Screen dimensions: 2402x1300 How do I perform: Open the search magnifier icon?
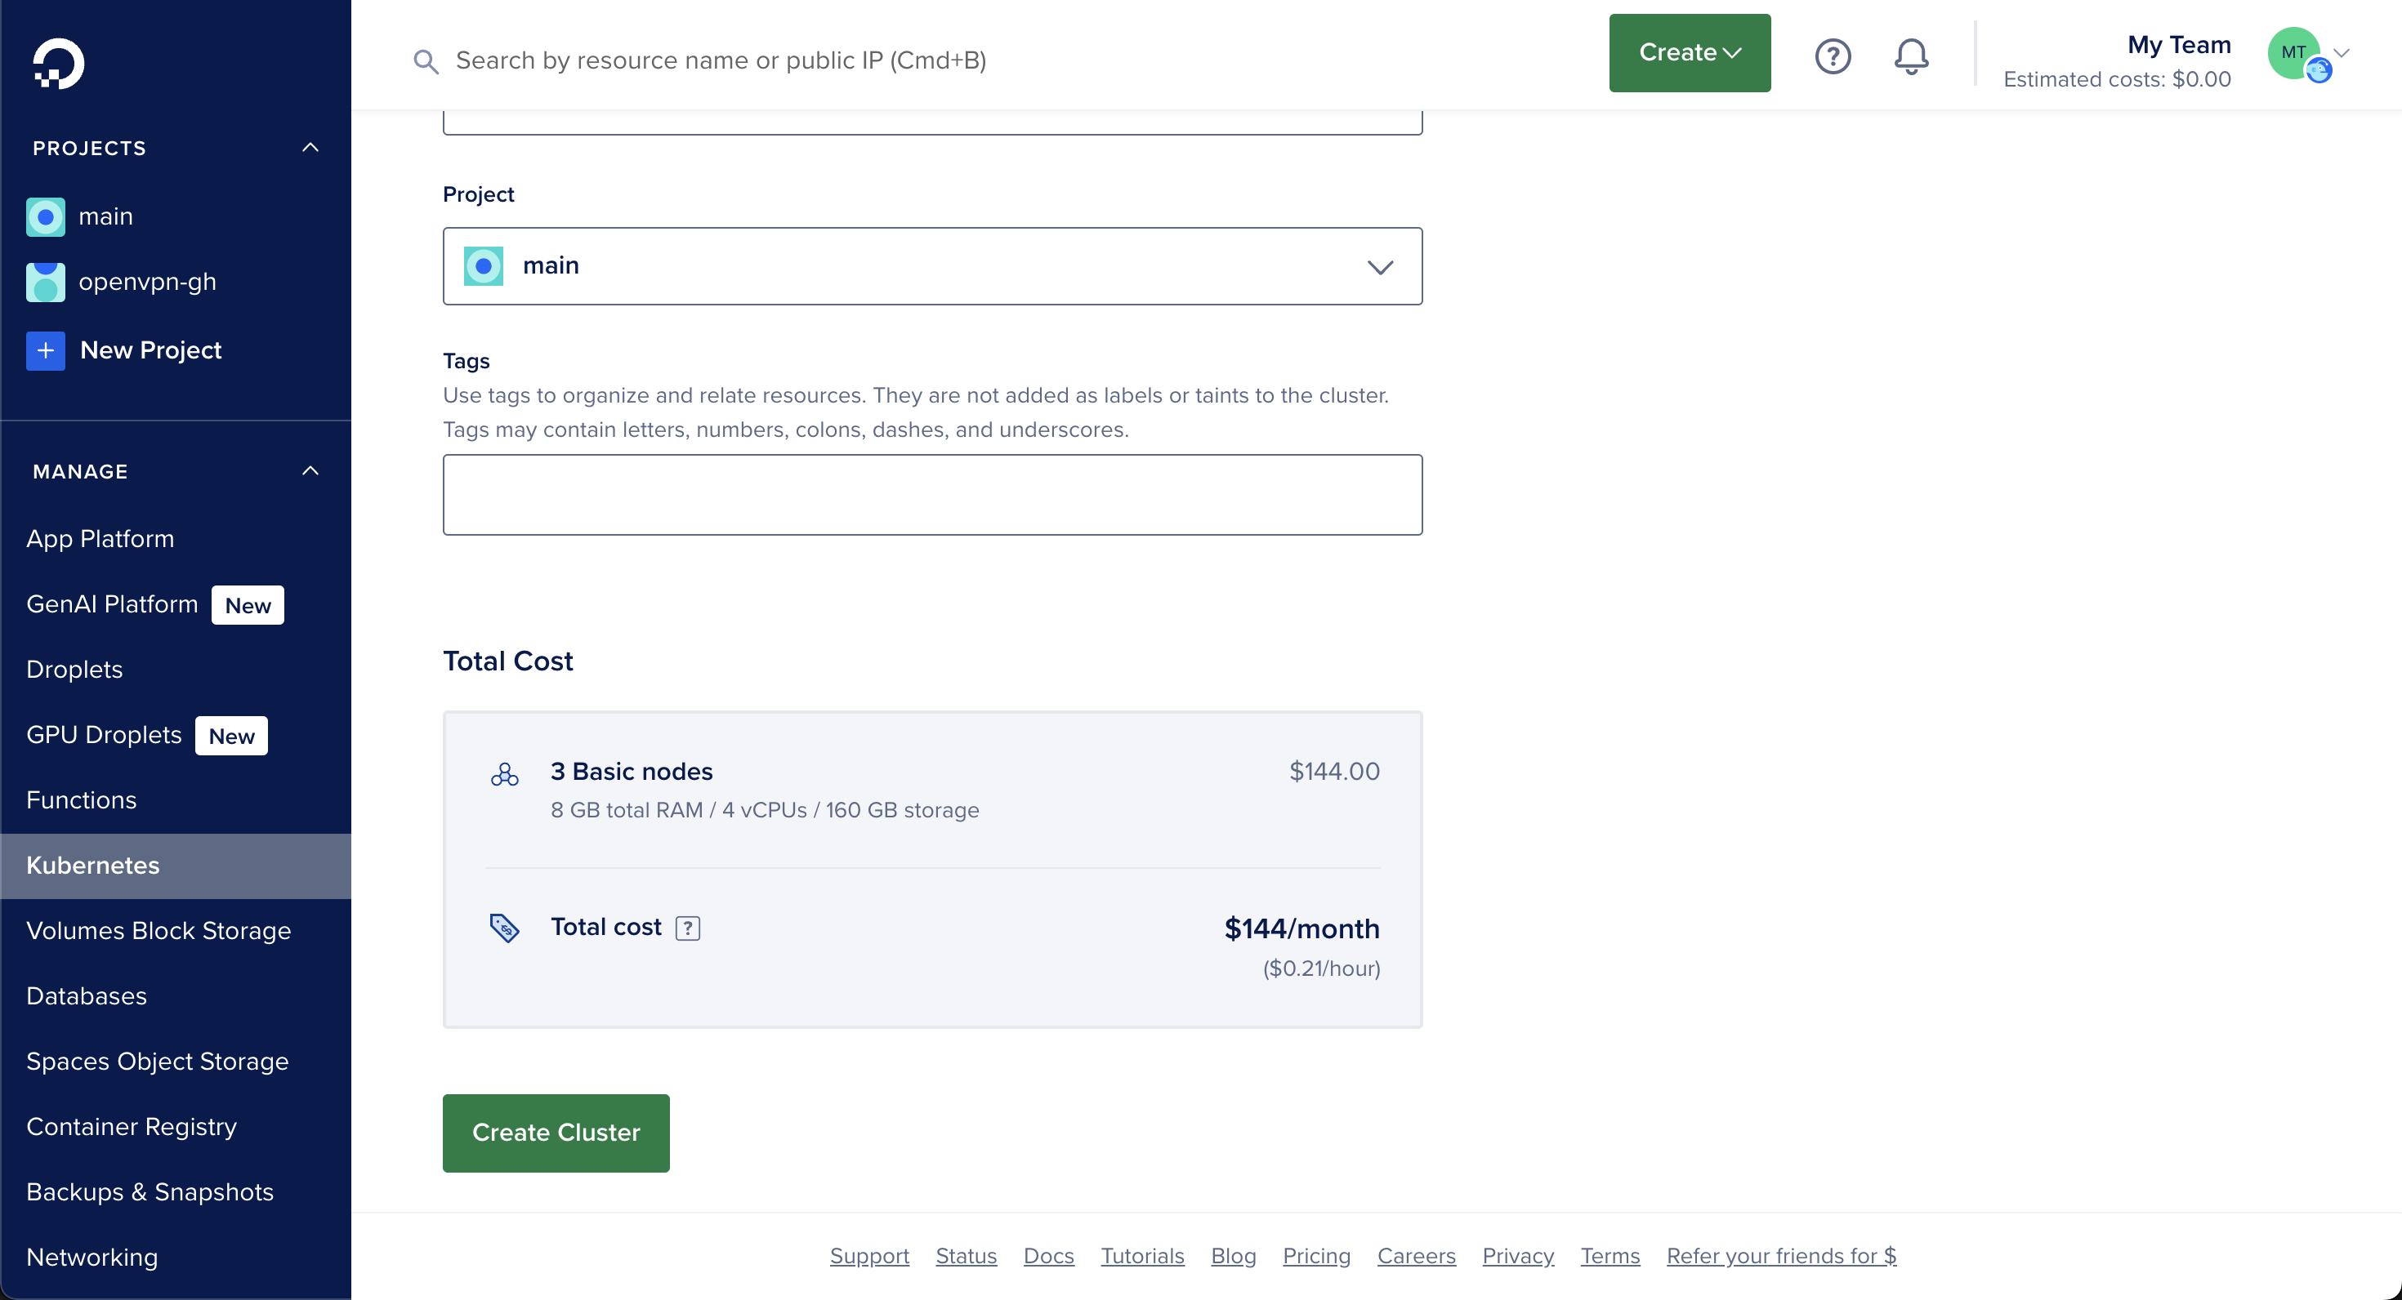pos(425,60)
